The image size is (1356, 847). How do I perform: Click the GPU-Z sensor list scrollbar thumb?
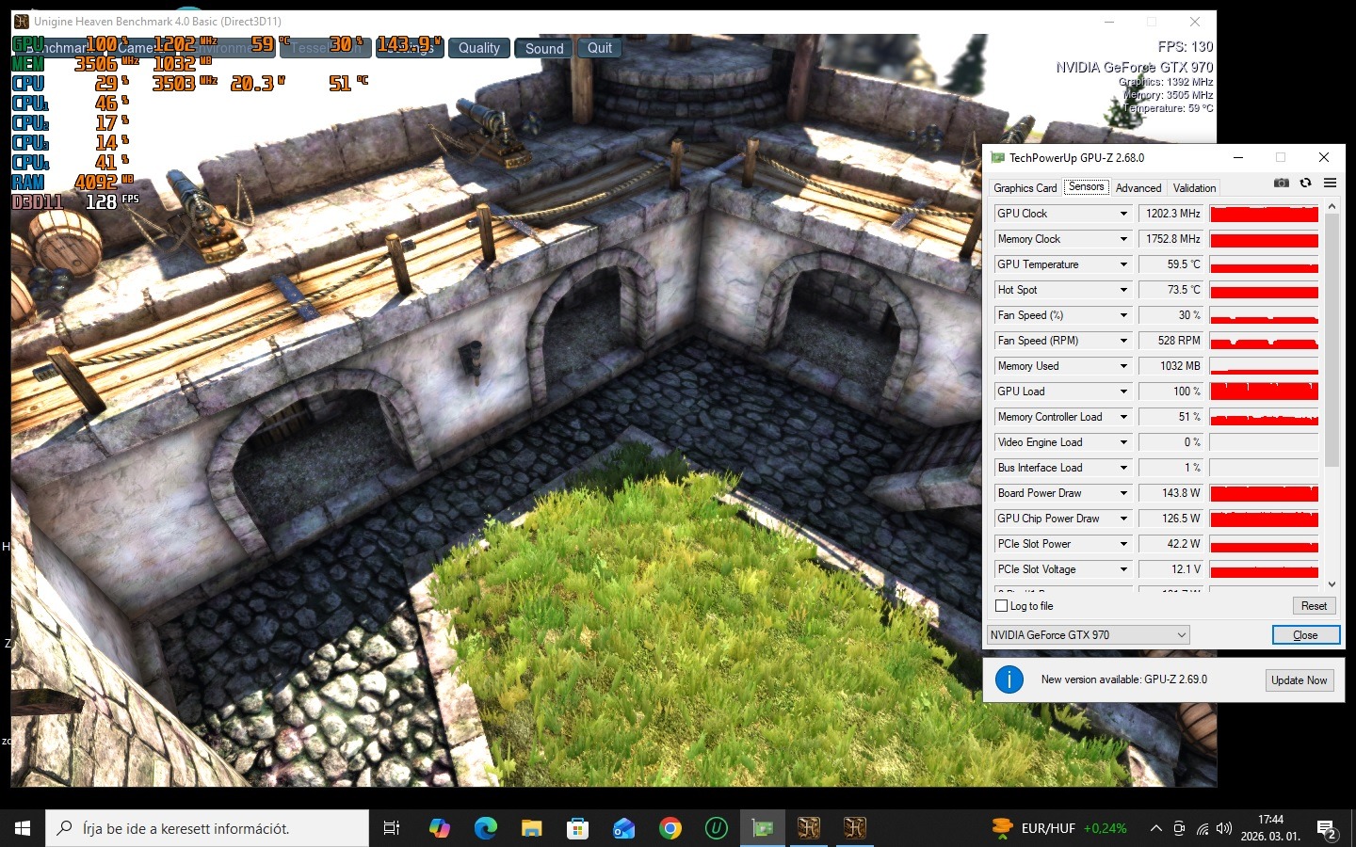(1332, 341)
